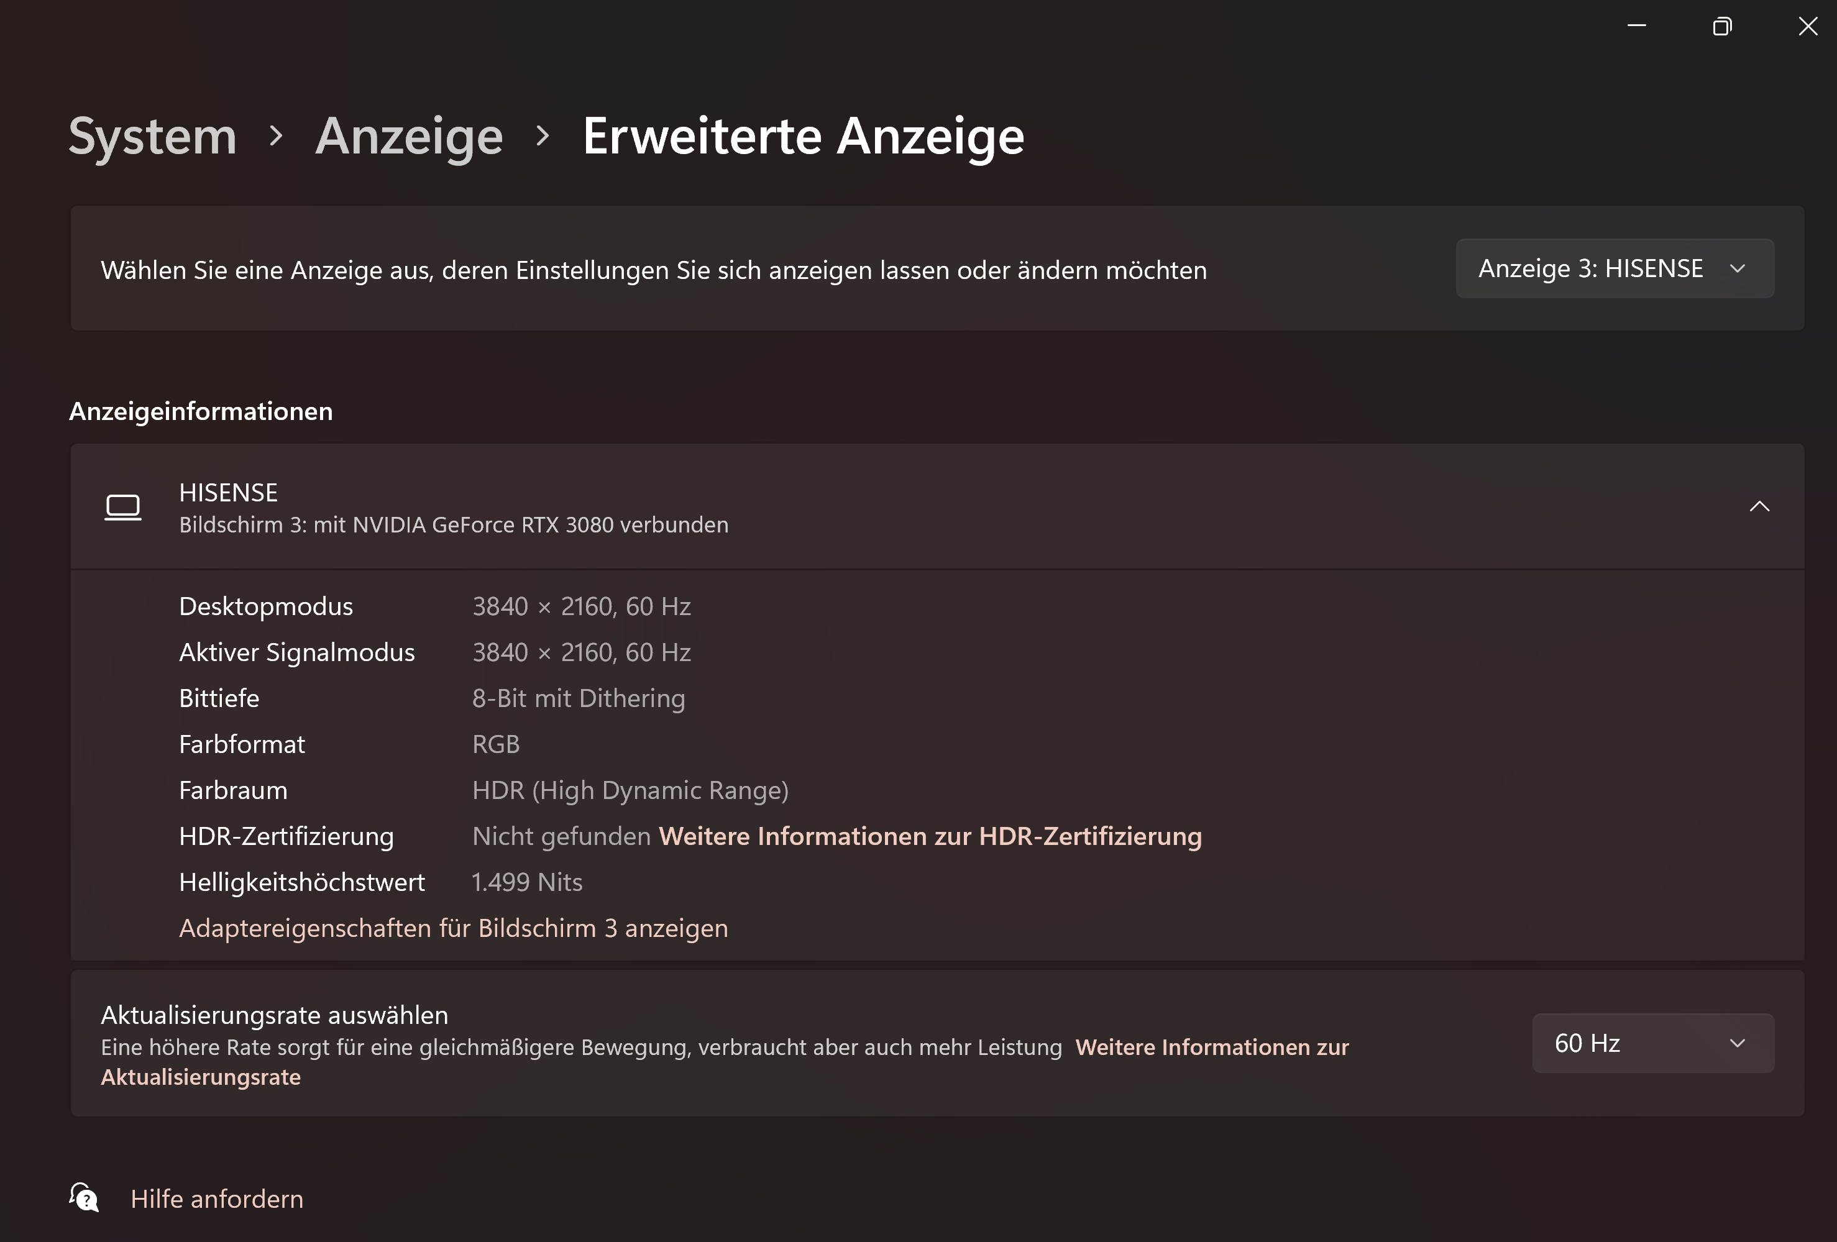Click the Aktualisierungsrate auswählen label
Screen dimensions: 1837x1242
coord(274,1015)
